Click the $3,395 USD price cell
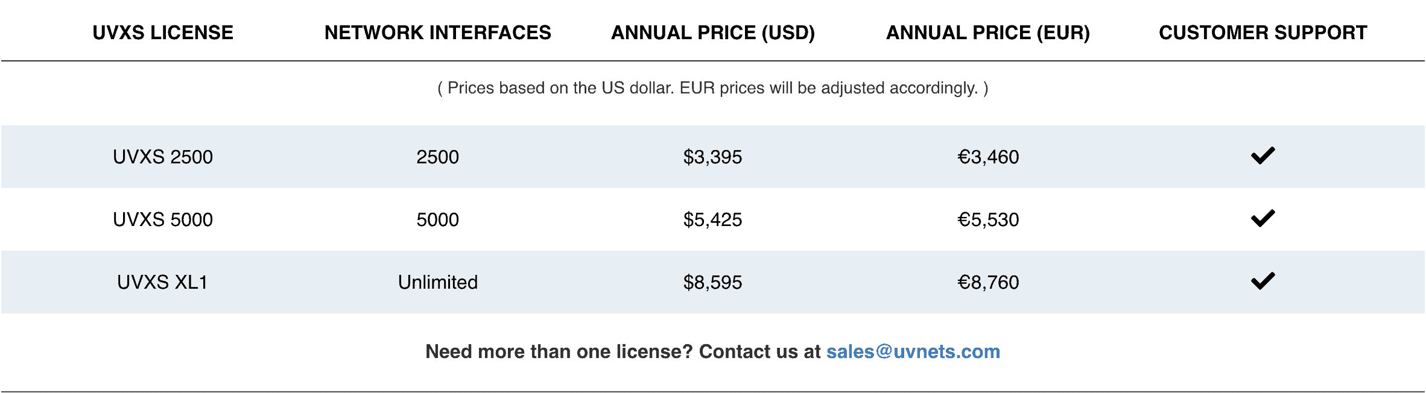Viewport: 1426px width, 393px height. (x=712, y=157)
